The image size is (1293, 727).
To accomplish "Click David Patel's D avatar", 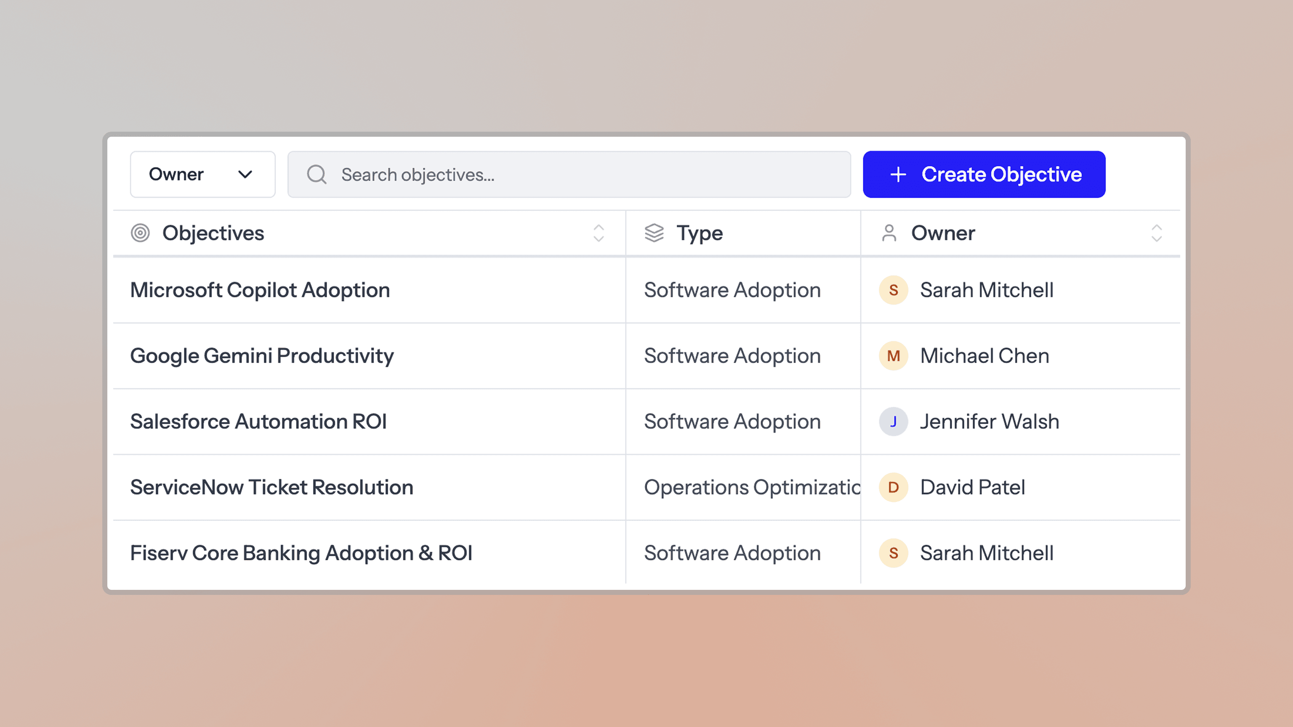I will (x=894, y=487).
